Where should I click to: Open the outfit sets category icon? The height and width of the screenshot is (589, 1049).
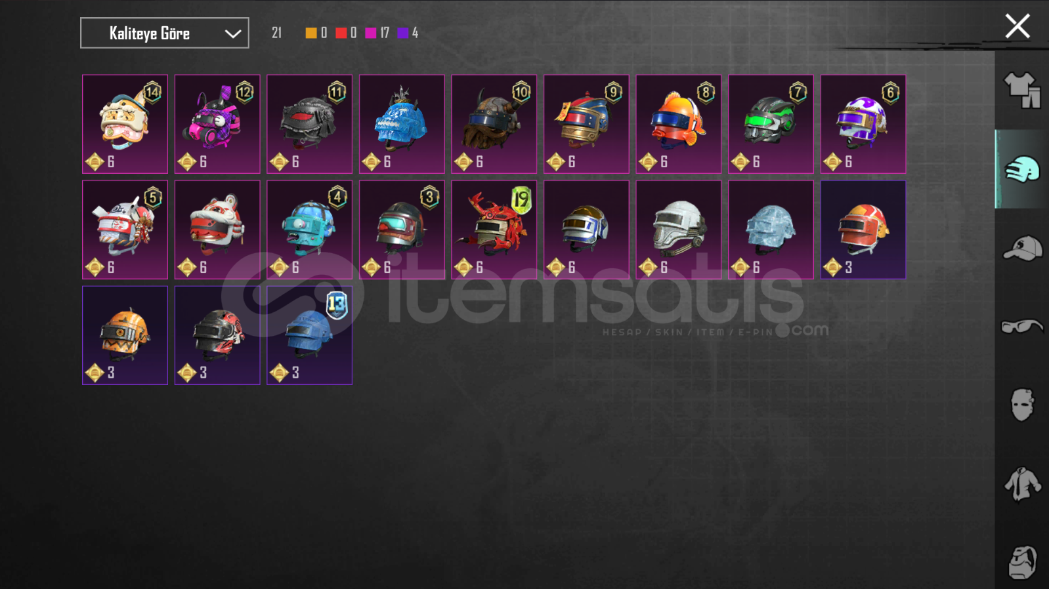1022,90
